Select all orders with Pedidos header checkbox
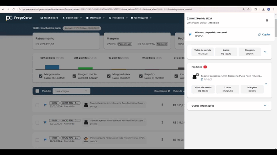Viewport: 277px width, 155px height. point(37,91)
